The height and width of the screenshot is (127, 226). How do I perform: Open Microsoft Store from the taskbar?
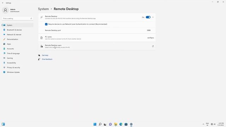click(126, 124)
